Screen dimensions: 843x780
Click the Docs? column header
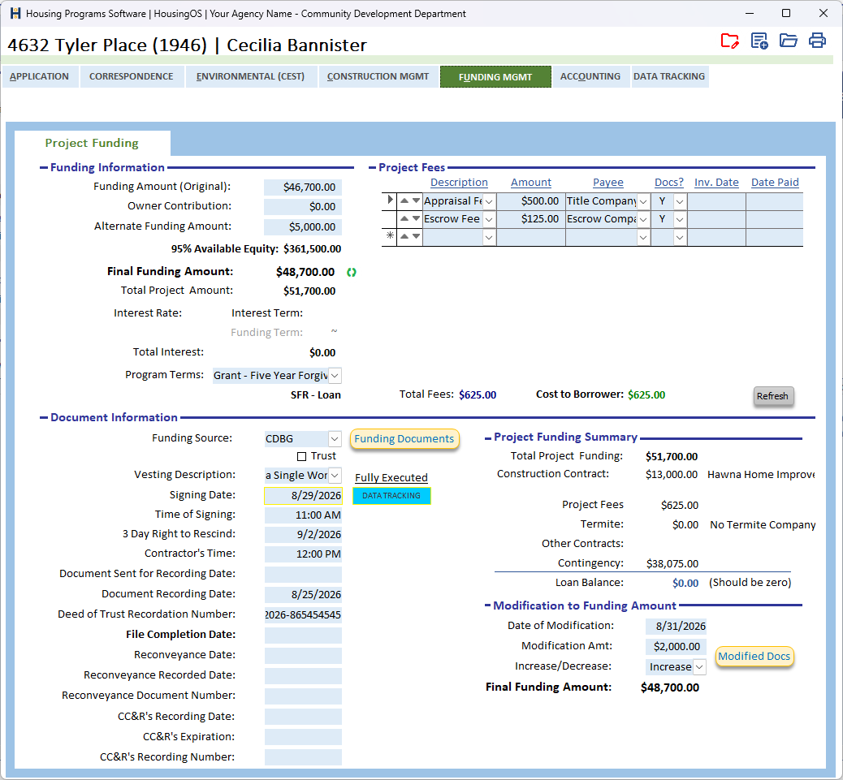(669, 183)
